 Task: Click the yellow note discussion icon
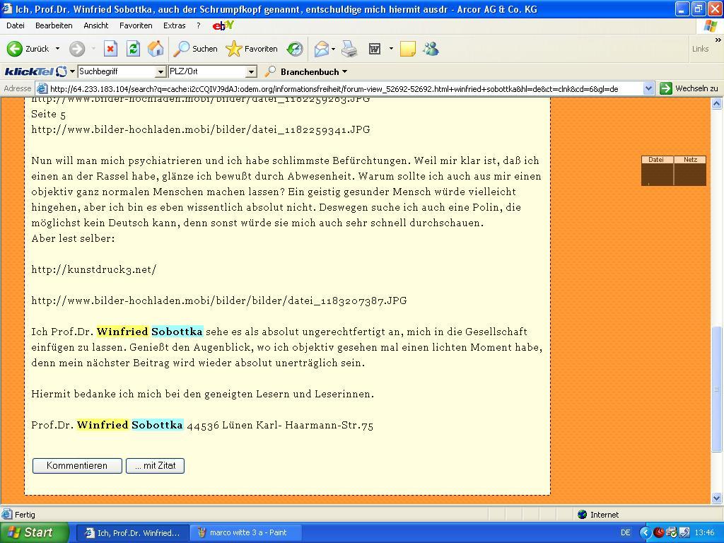click(x=407, y=49)
